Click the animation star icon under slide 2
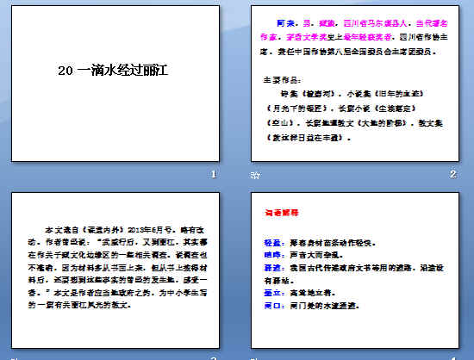Image resolution: width=474 pixels, height=360 pixels. pyautogui.click(x=255, y=175)
